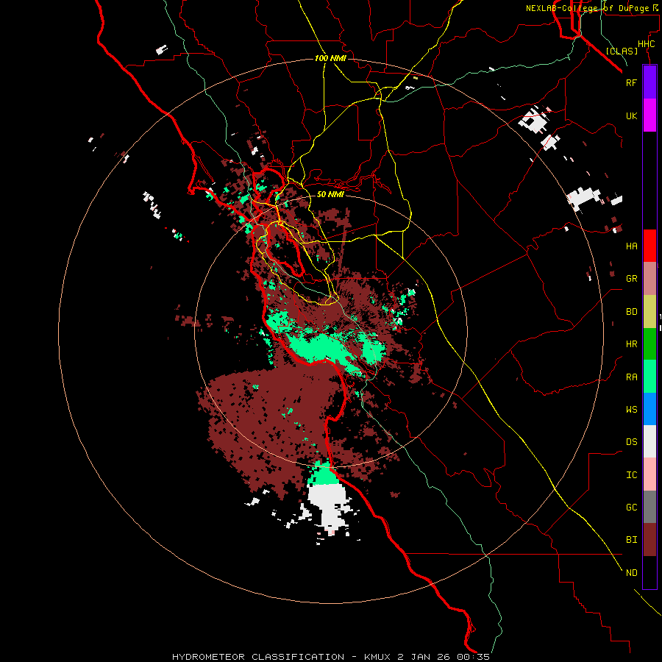The image size is (662, 662).
Task: Click the HR legend label
Action: [x=631, y=344]
